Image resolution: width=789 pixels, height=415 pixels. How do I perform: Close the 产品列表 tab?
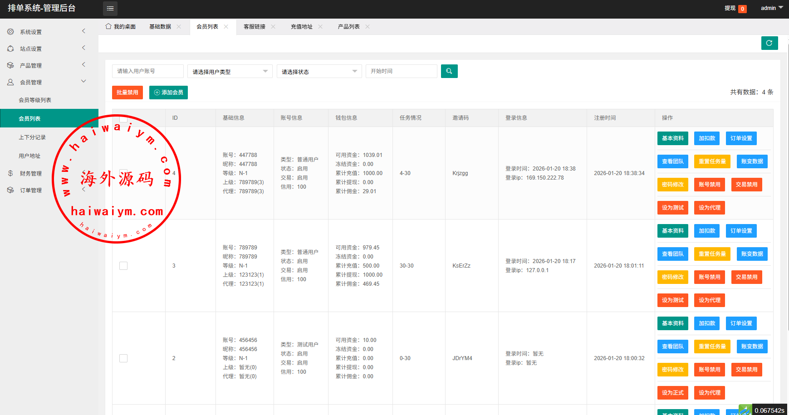pyautogui.click(x=368, y=27)
